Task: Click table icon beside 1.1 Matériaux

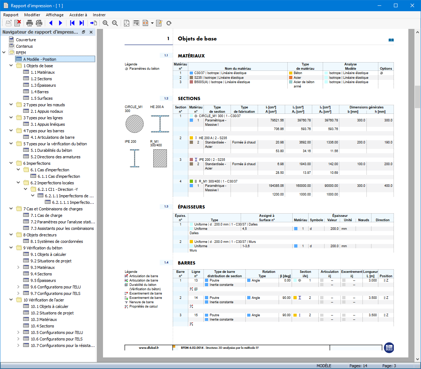Action: [x=26, y=72]
